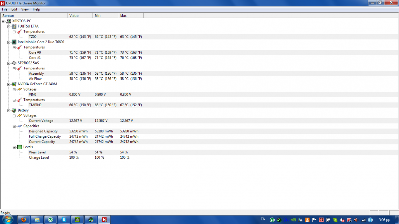The width and height of the screenshot is (399, 224).
Task: Click the Capacities graph icon
Action: point(20,126)
